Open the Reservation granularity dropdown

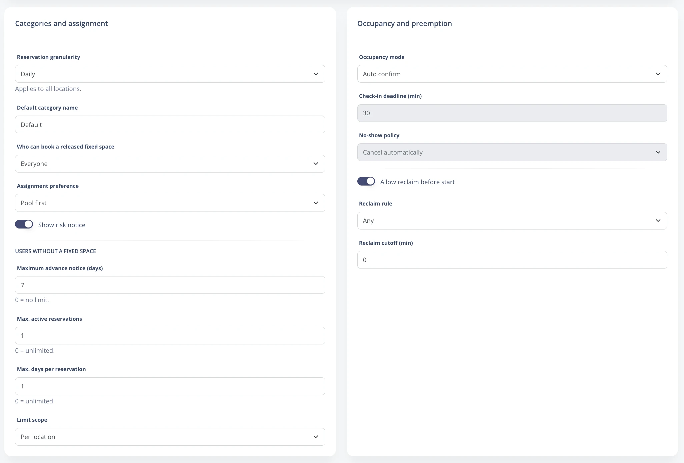170,74
